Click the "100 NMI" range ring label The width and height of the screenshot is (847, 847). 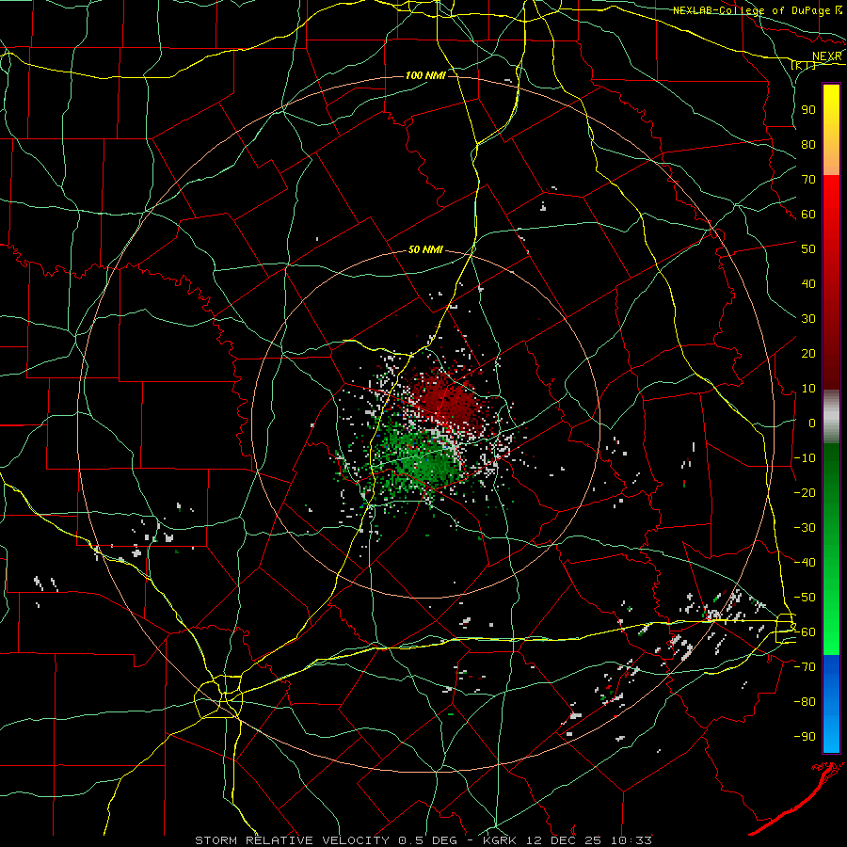click(x=425, y=75)
